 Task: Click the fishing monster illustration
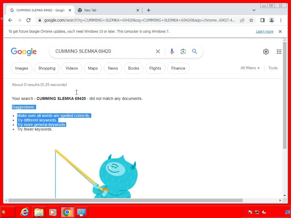[96, 174]
